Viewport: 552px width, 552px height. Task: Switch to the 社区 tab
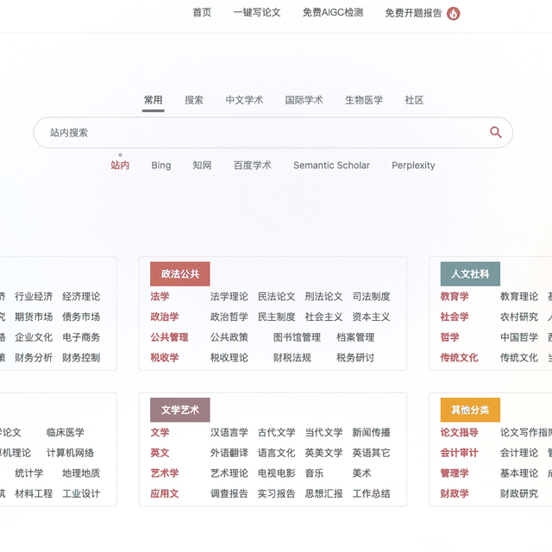tap(414, 100)
